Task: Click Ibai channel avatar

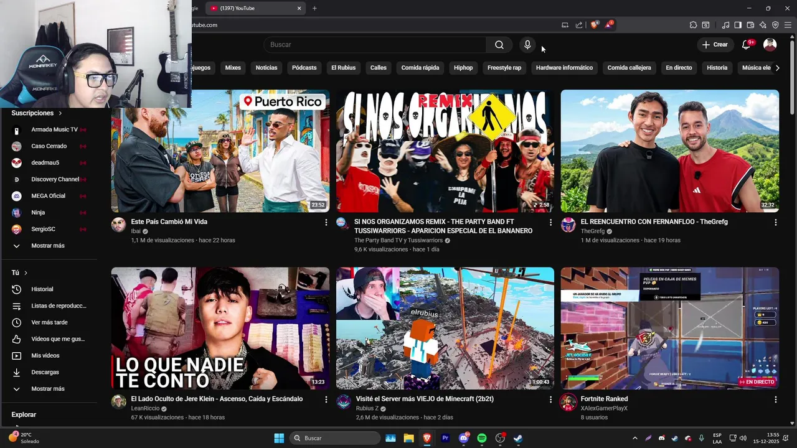Action: (x=118, y=225)
